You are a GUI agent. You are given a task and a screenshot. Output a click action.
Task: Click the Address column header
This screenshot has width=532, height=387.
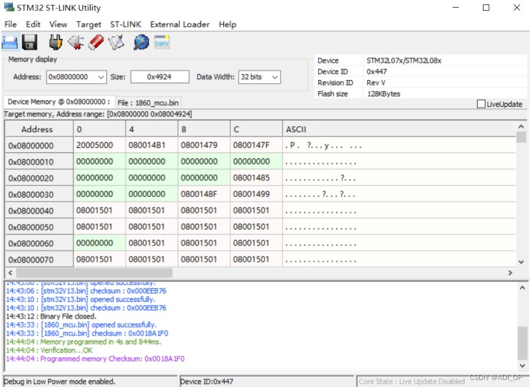[39, 129]
